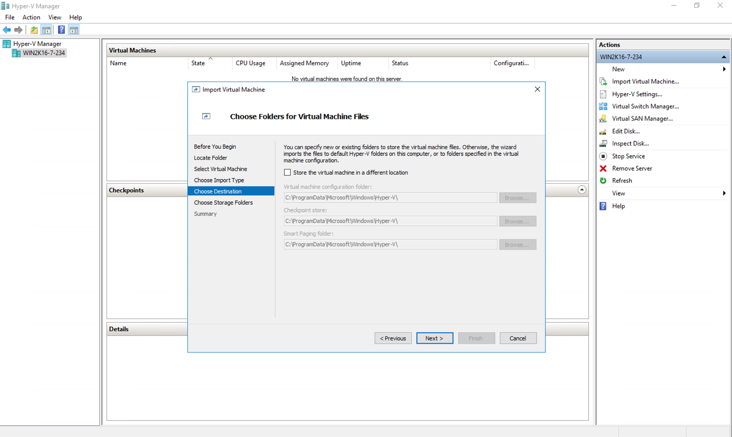Expand the View submenu arrow in Actions
Screen dimensions: 732x437
tap(724, 193)
